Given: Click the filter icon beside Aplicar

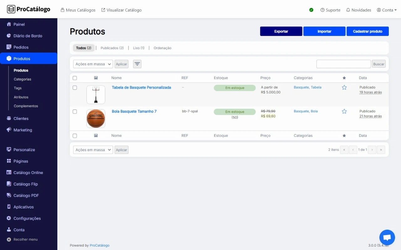Looking at the screenshot, I should pos(137,64).
